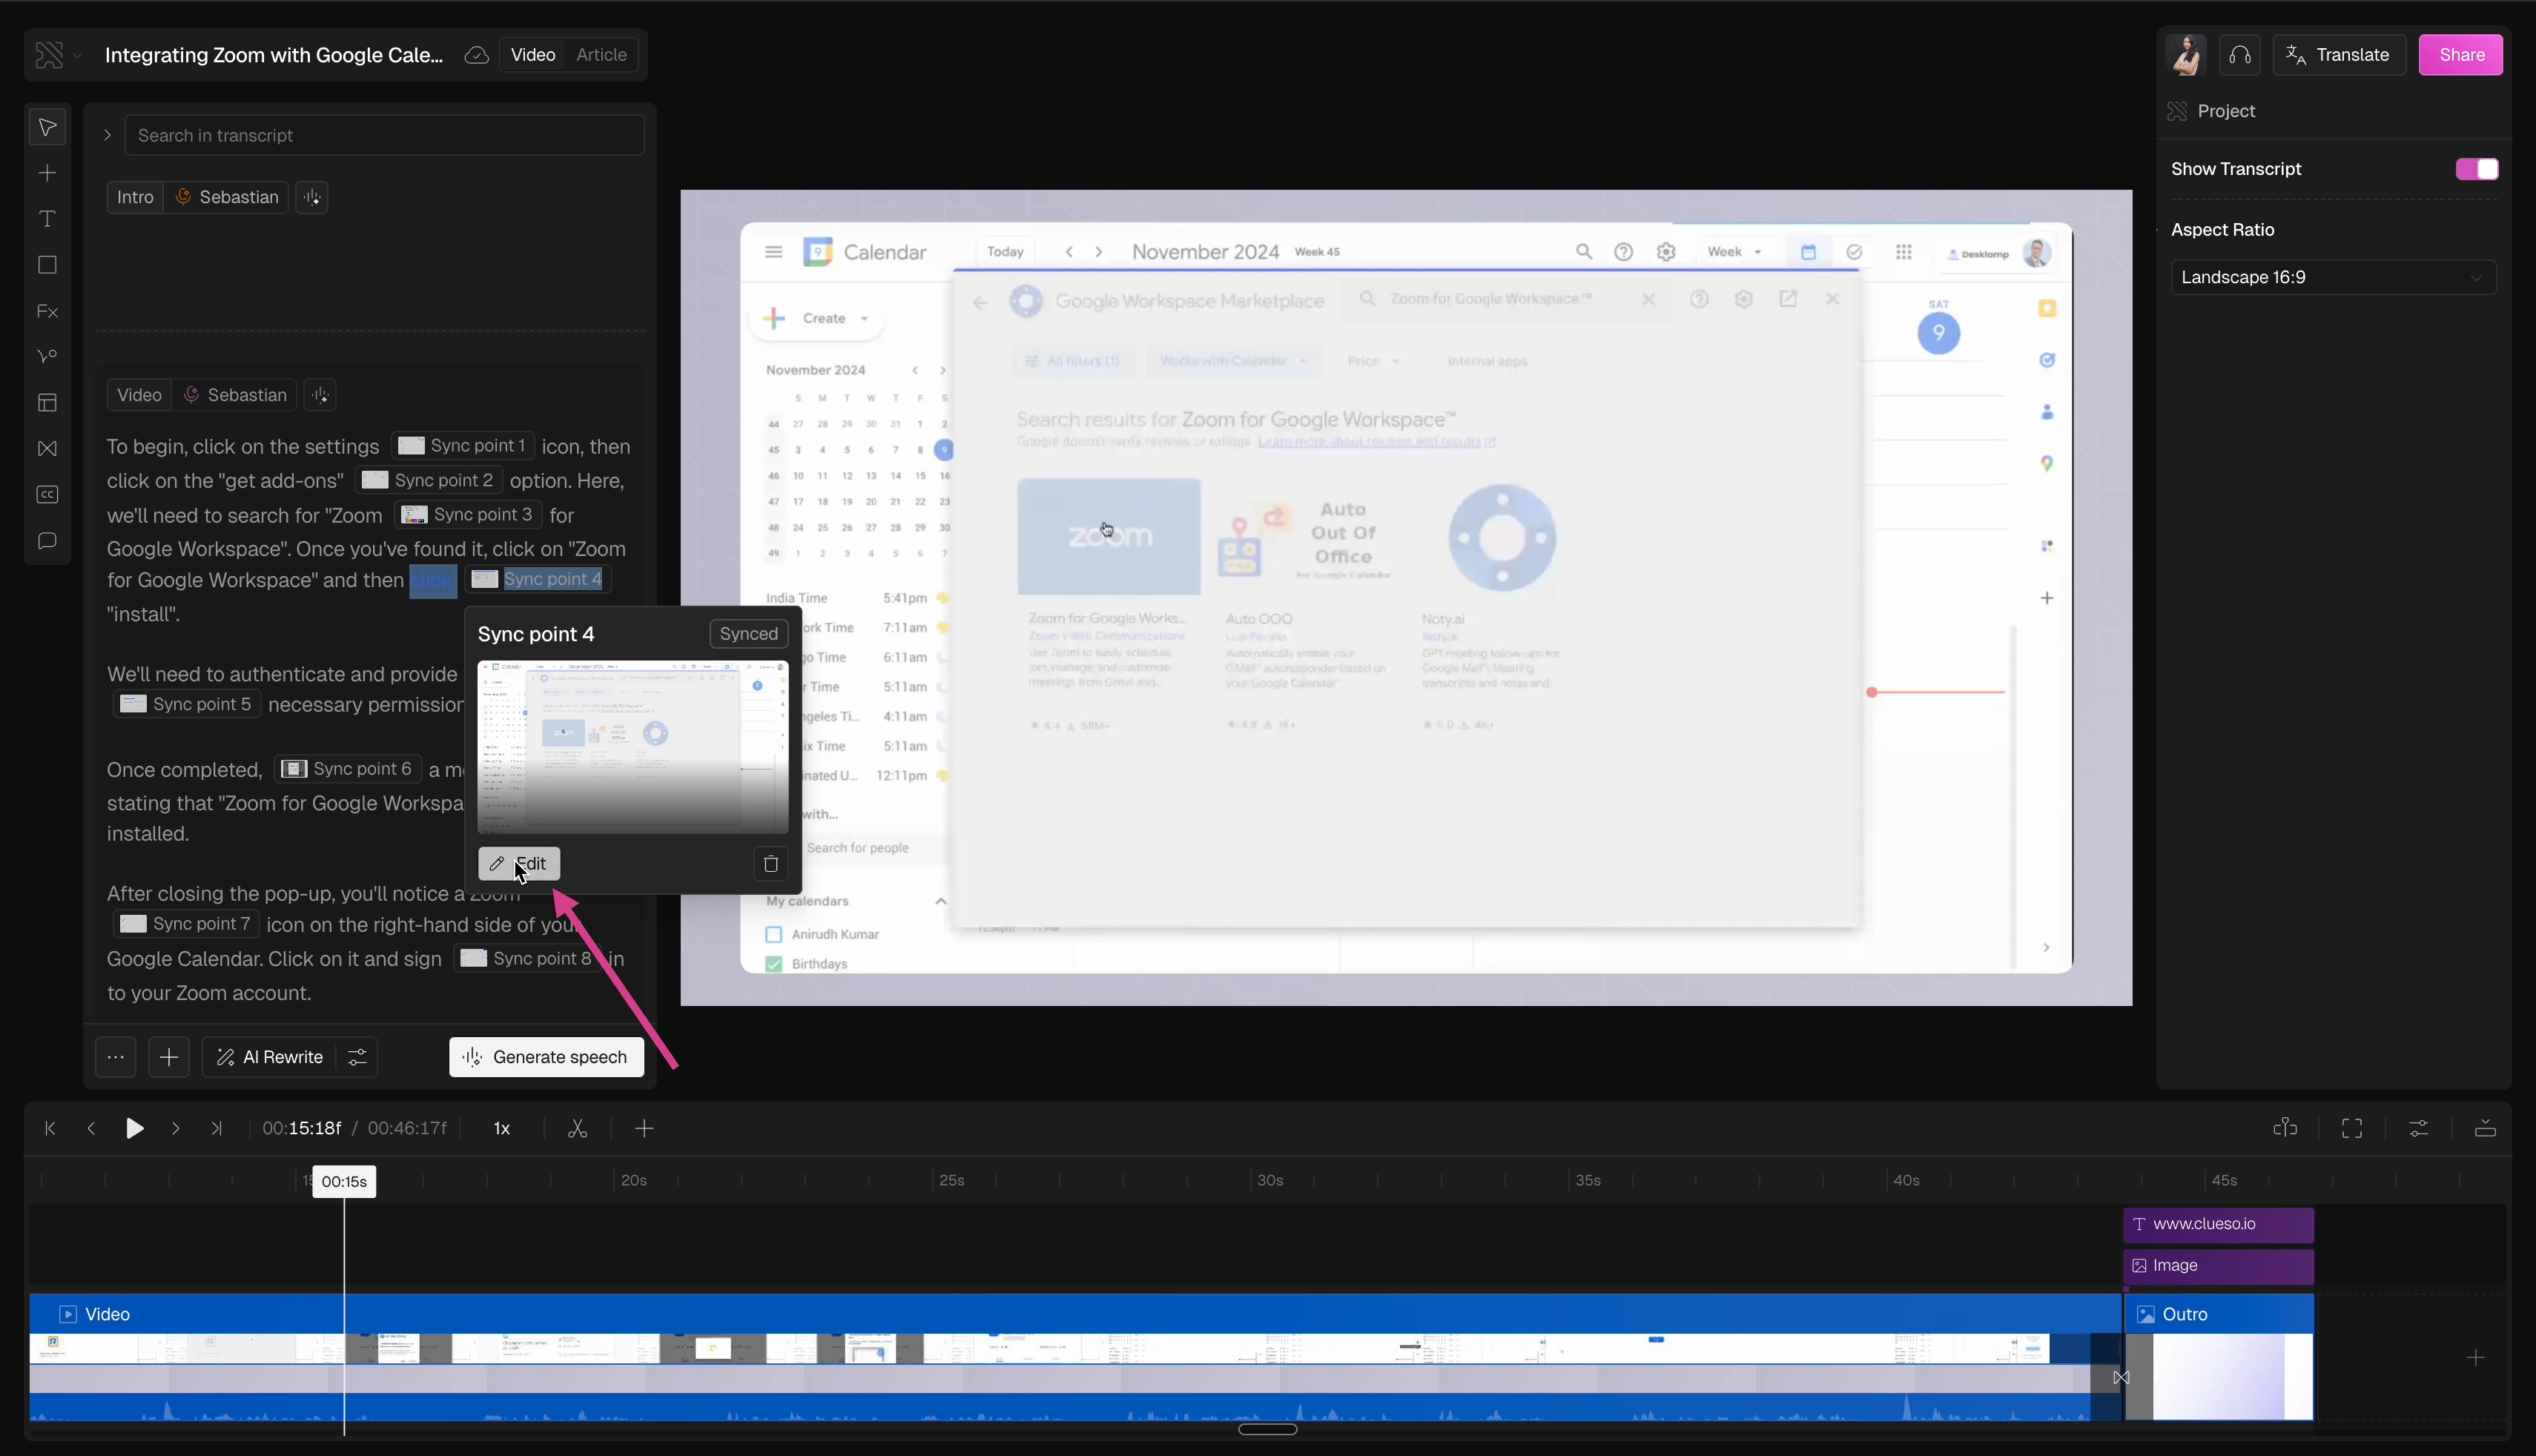Select the Text tool in left sidebar
The image size is (2536, 1456).
pyautogui.click(x=47, y=219)
